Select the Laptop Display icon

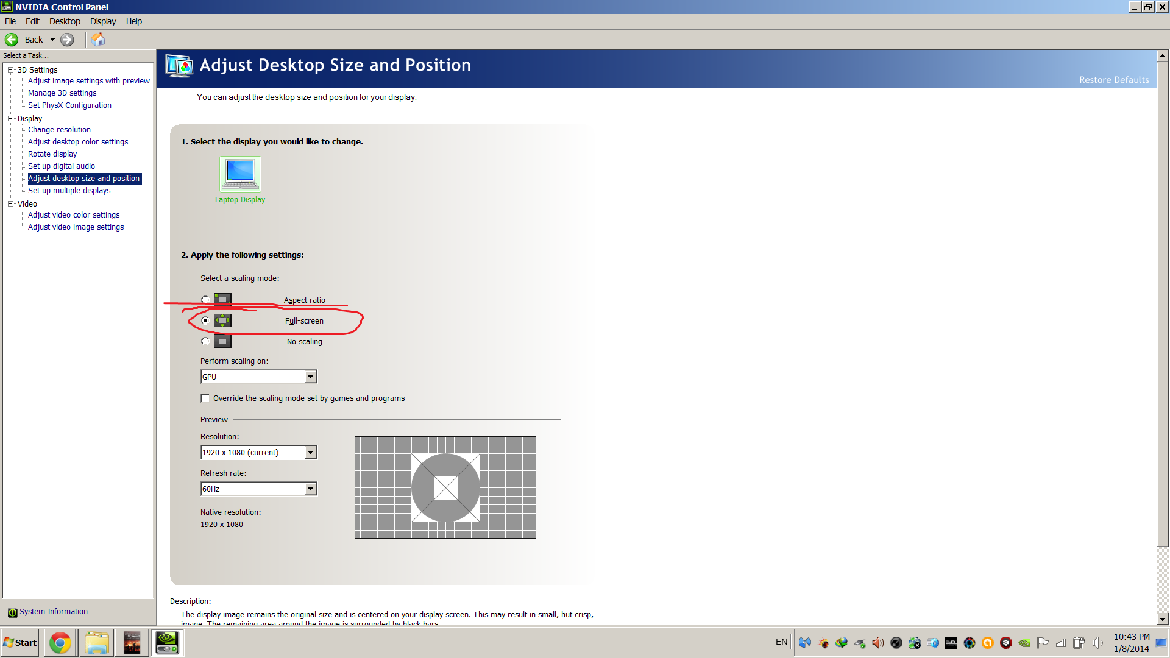click(240, 174)
